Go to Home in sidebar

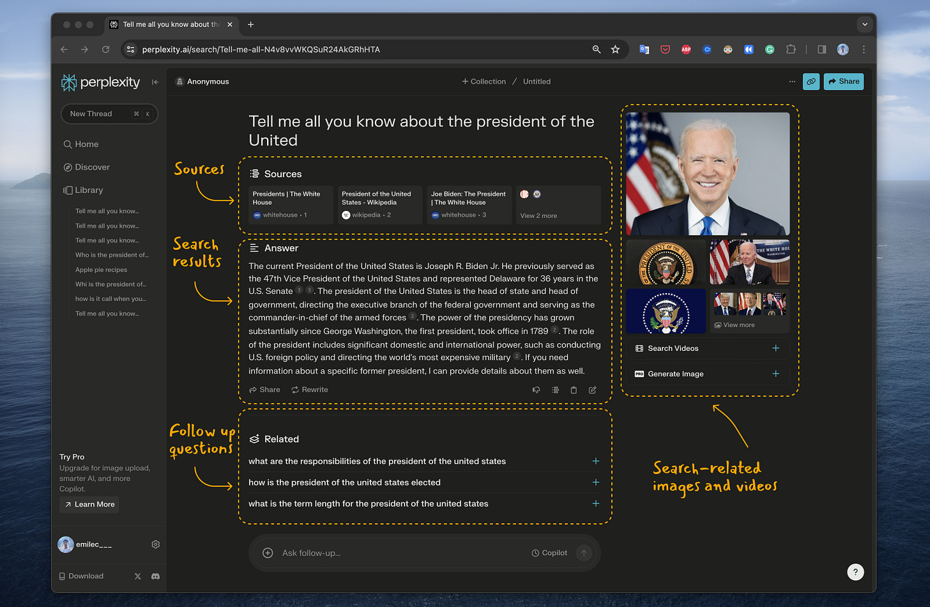[x=81, y=144]
